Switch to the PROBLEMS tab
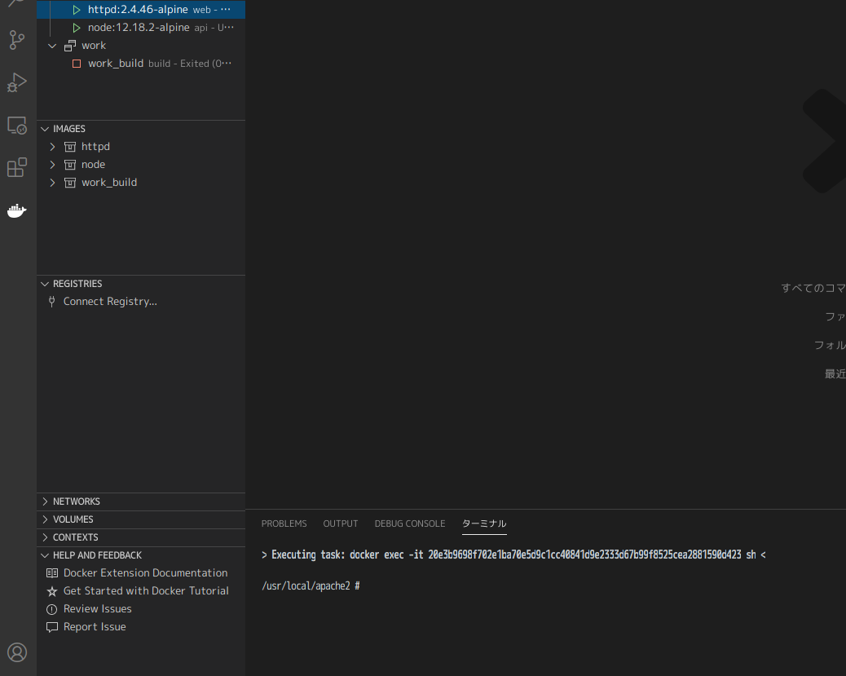 284,524
